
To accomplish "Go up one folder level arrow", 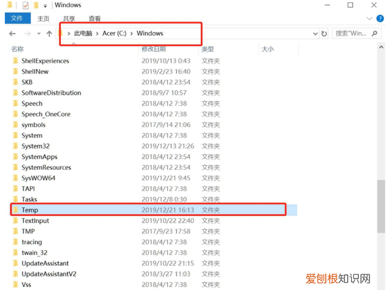I will (49, 34).
